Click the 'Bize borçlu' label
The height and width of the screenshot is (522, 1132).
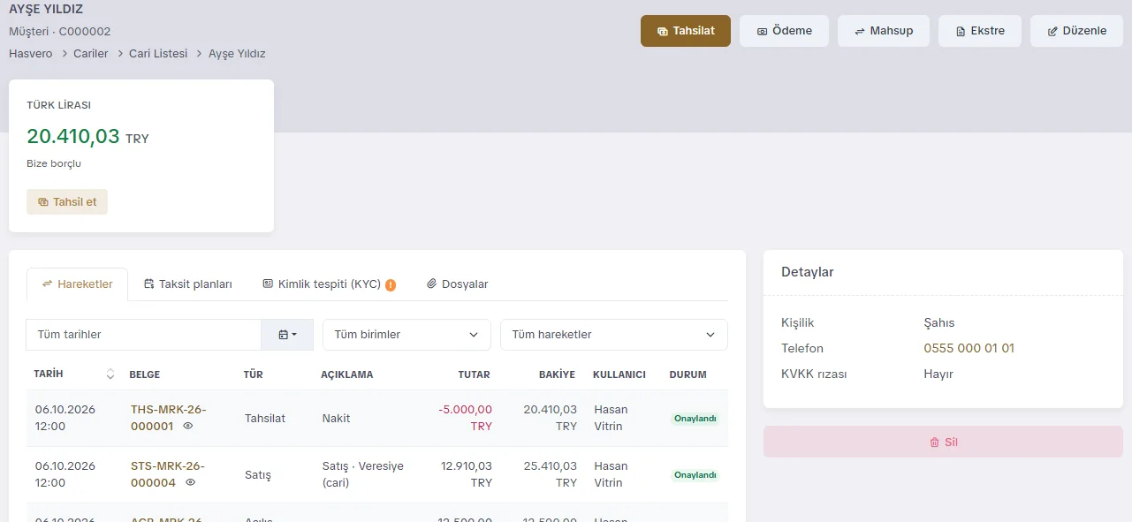coord(54,163)
